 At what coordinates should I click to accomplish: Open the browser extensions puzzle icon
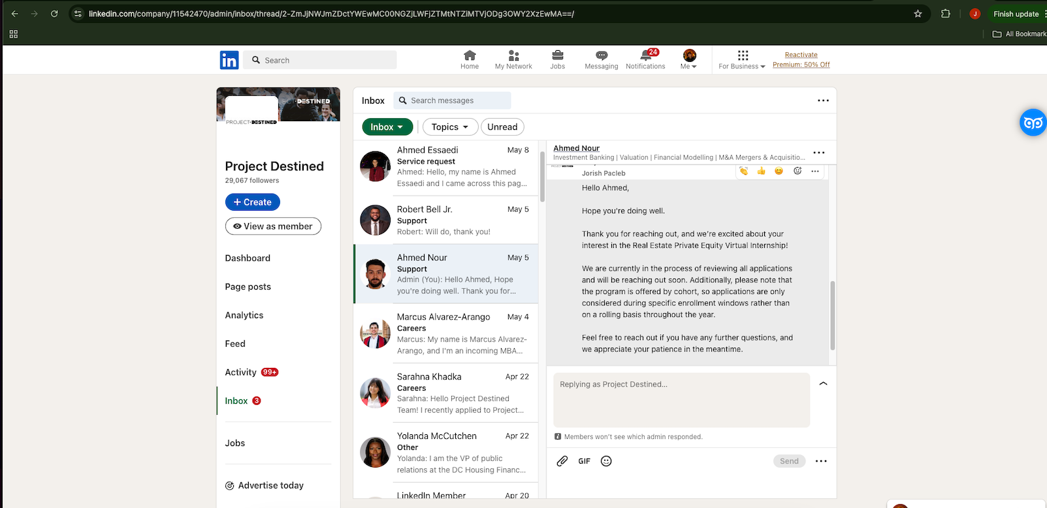[x=945, y=14]
